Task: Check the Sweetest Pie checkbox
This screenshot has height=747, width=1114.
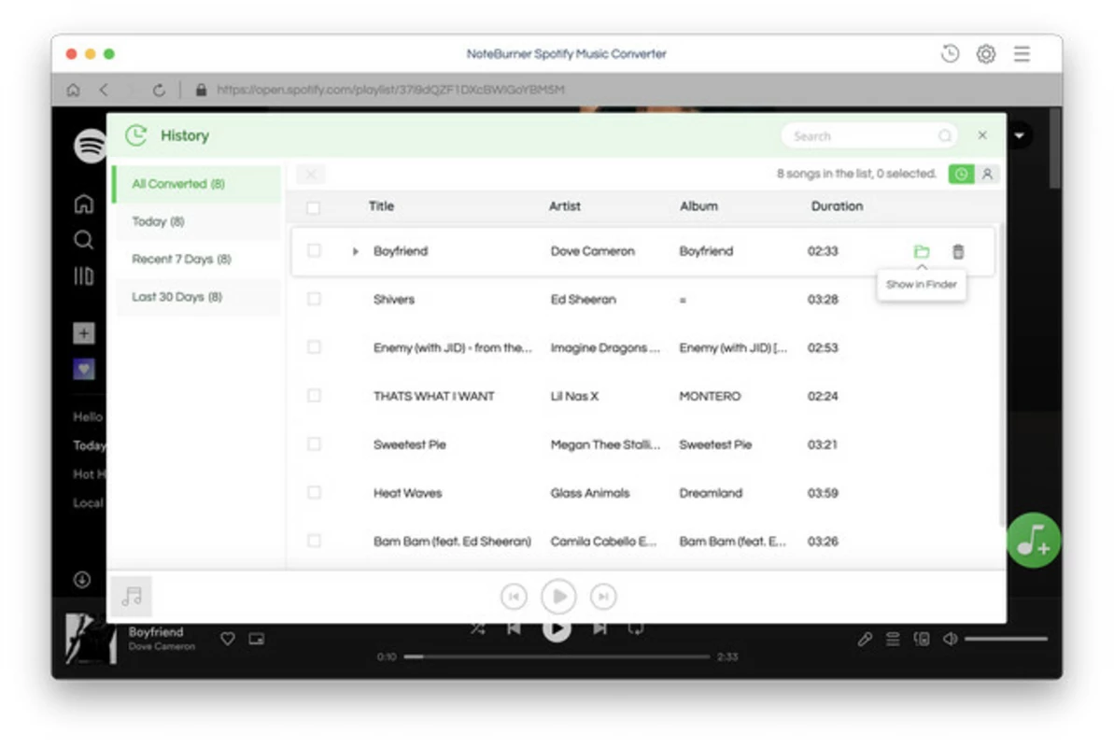Action: click(314, 444)
